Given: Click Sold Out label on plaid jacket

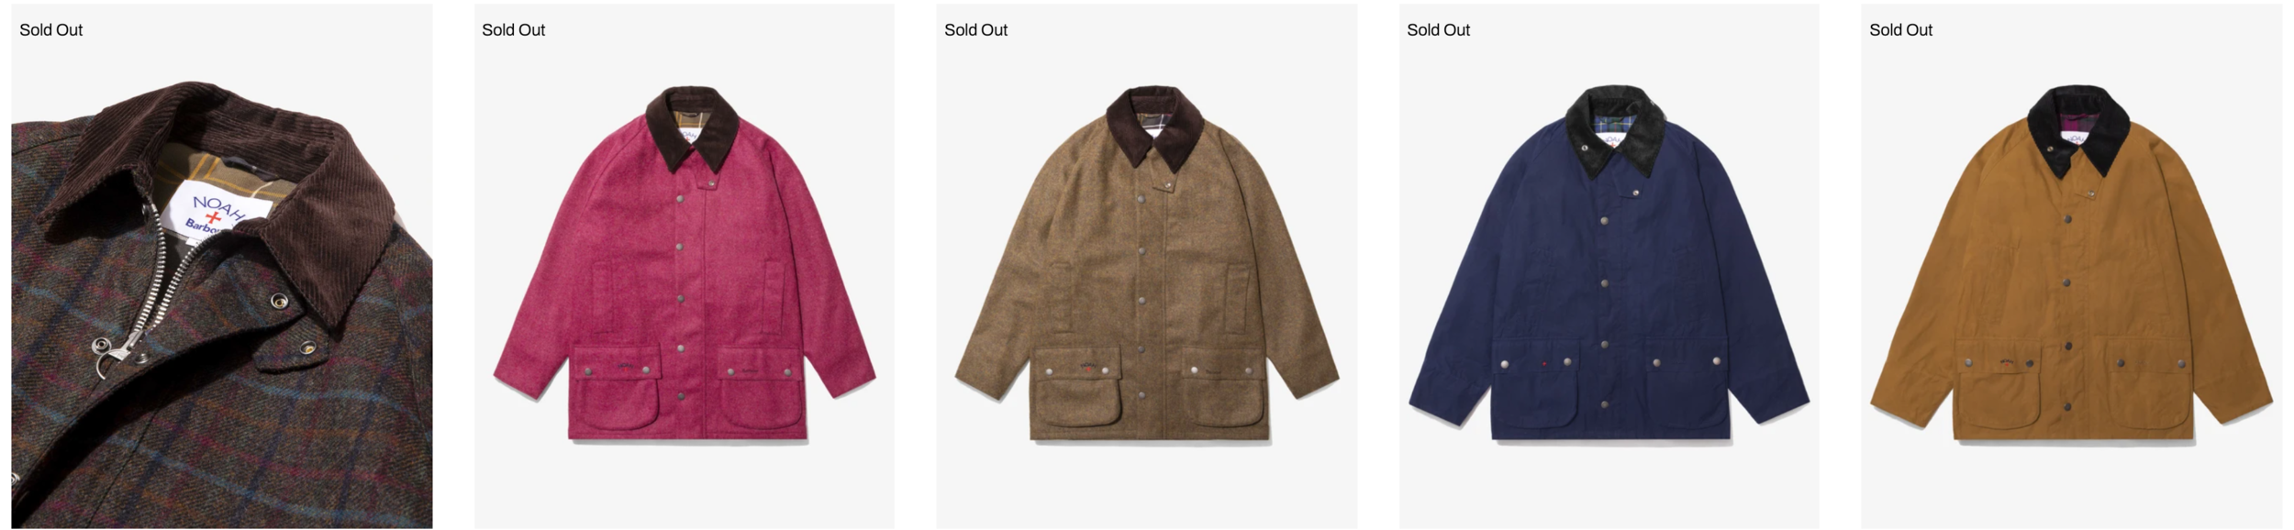Looking at the screenshot, I should click(51, 30).
